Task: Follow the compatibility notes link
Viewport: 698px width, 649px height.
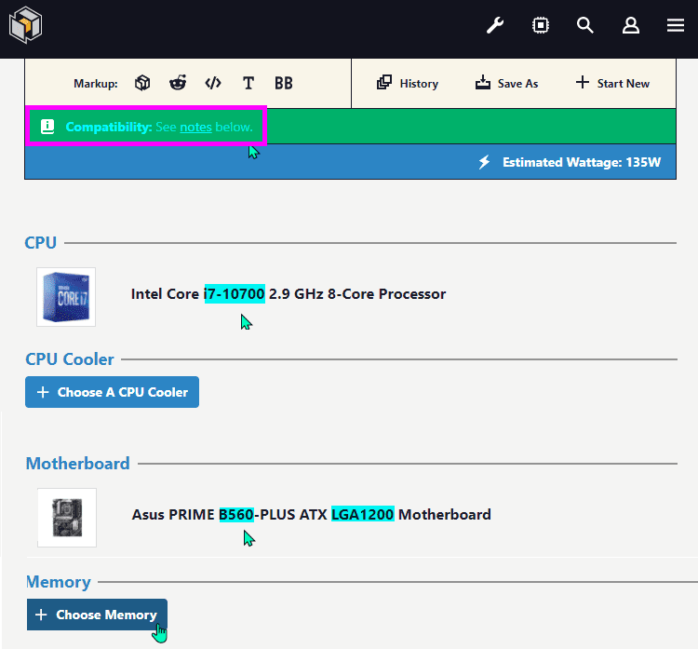Action: coord(195,128)
